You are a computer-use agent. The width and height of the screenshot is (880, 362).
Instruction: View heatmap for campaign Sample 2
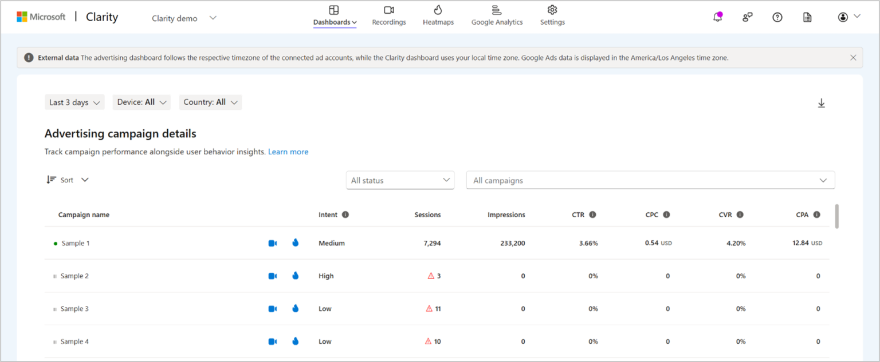point(295,275)
